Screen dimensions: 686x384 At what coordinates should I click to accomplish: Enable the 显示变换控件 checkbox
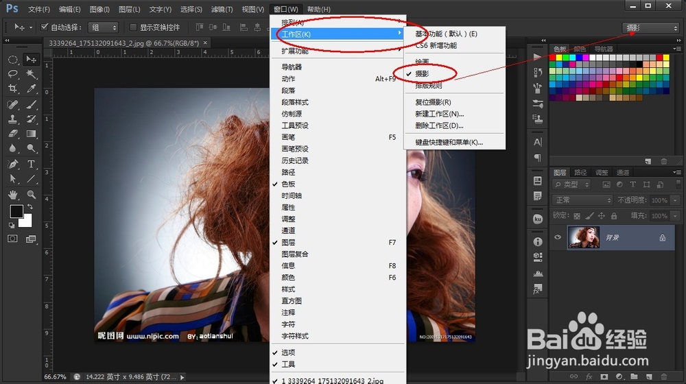click(x=133, y=27)
